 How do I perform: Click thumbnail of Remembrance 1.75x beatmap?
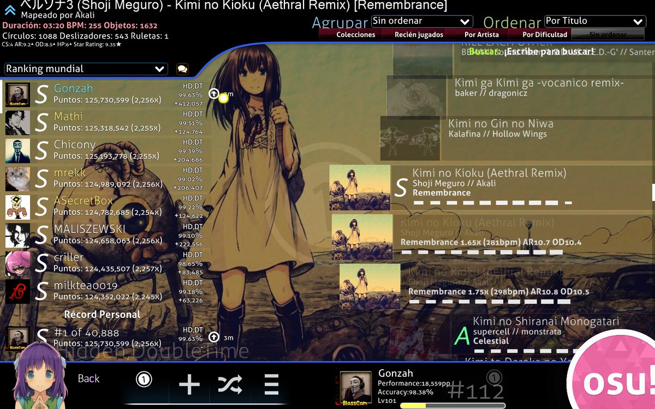pos(370,286)
